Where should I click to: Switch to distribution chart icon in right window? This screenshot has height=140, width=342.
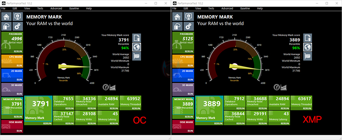coord(284,87)
